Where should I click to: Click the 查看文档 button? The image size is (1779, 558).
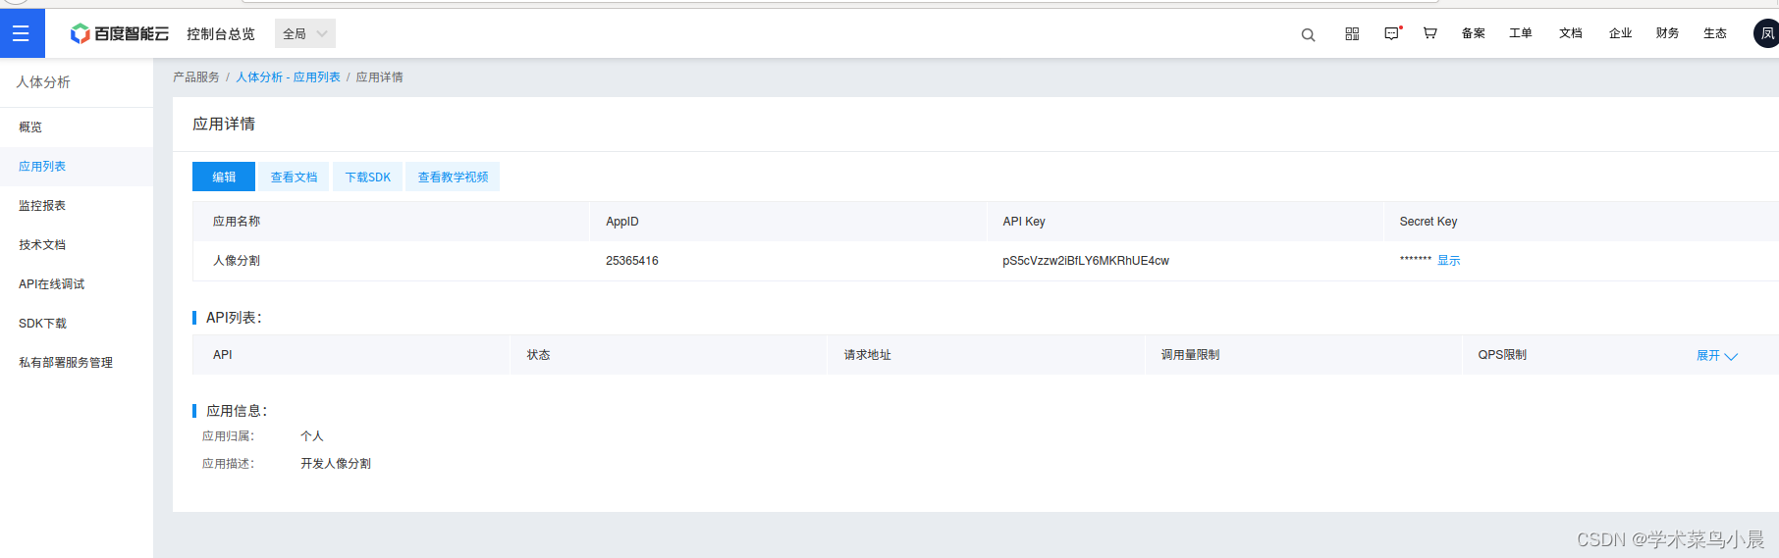[294, 177]
